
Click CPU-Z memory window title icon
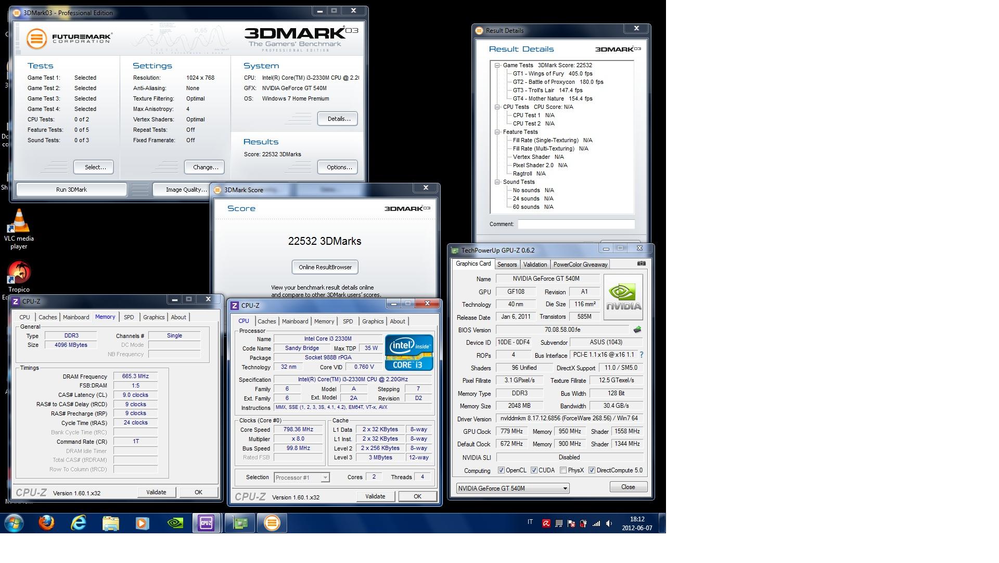click(x=16, y=301)
